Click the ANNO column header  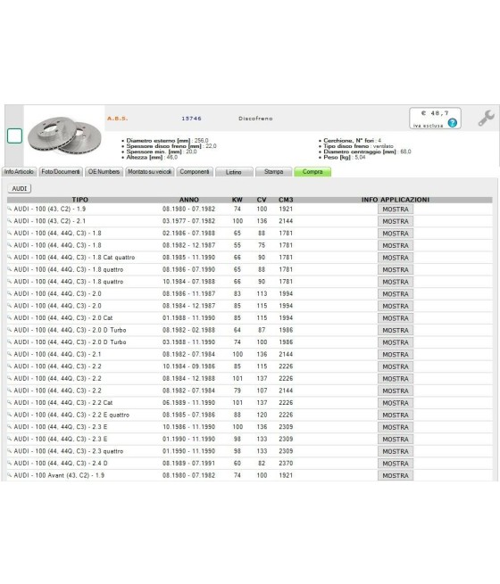[x=189, y=200]
